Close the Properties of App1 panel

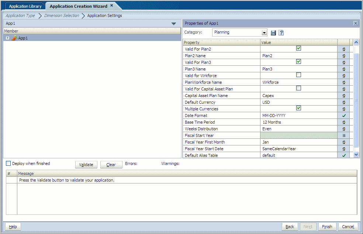point(356,23)
